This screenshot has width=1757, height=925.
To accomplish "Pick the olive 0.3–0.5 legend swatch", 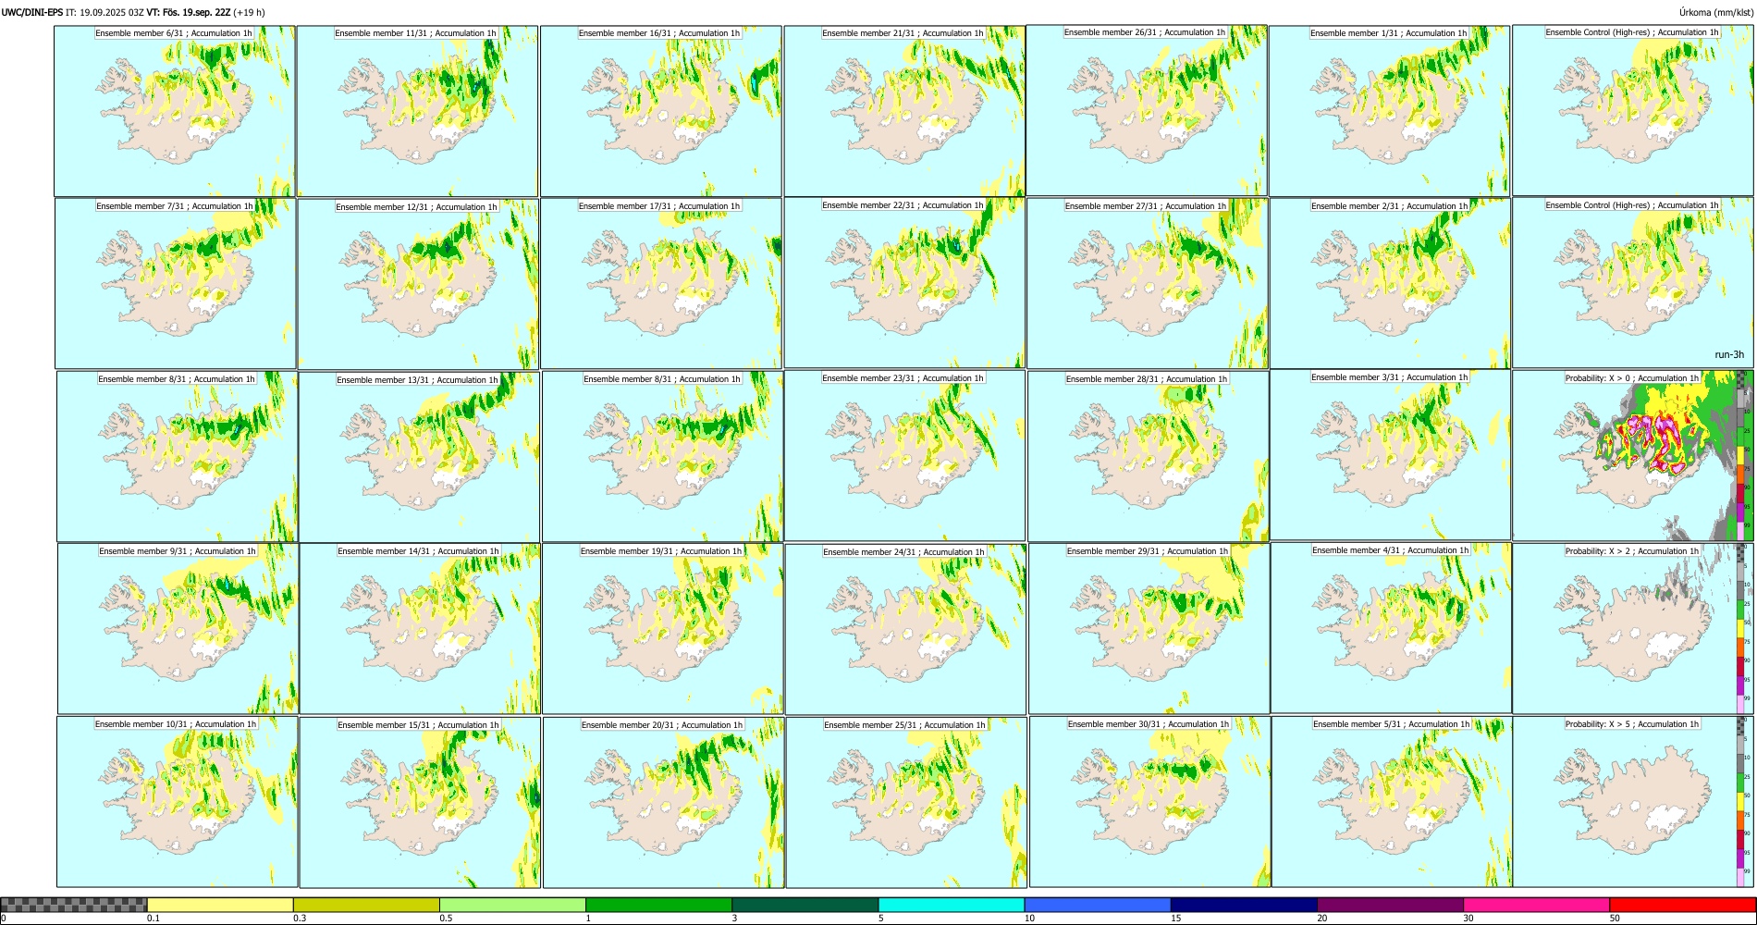I will tap(366, 905).
